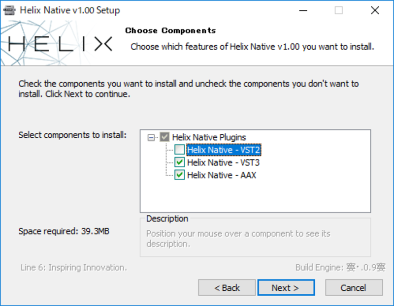Uncheck the Helix Native - VST3 checkbox
Image resolution: width=394 pixels, height=306 pixels.
click(x=179, y=162)
